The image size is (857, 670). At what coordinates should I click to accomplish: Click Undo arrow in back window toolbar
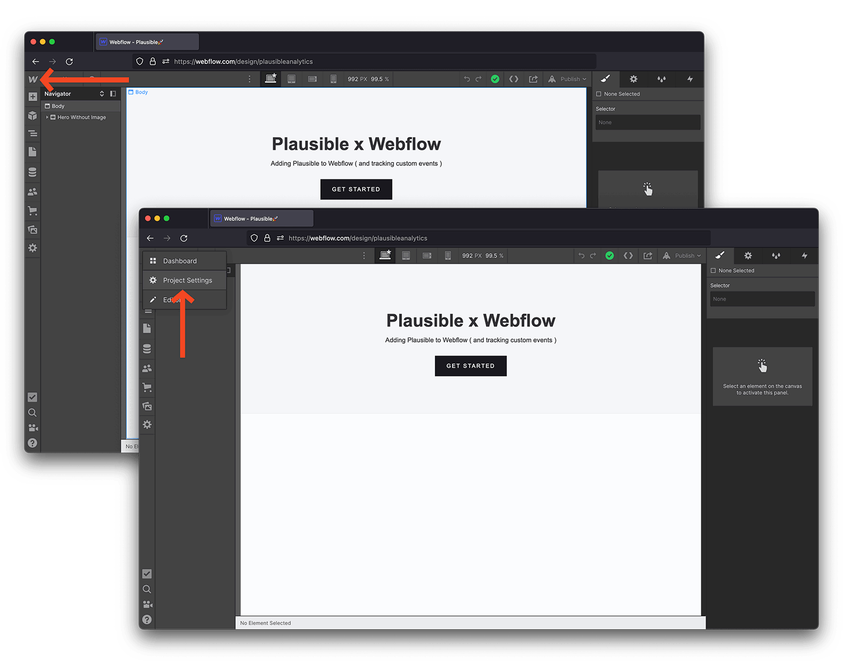467,79
